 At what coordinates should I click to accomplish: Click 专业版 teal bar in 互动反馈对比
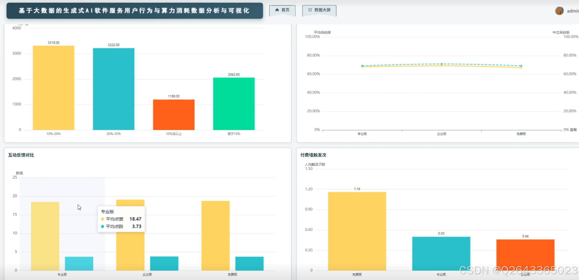click(79, 264)
